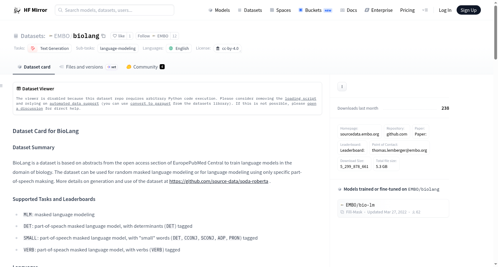Open the like count of 1
Viewport: 498px width, 267px height.
coord(130,36)
